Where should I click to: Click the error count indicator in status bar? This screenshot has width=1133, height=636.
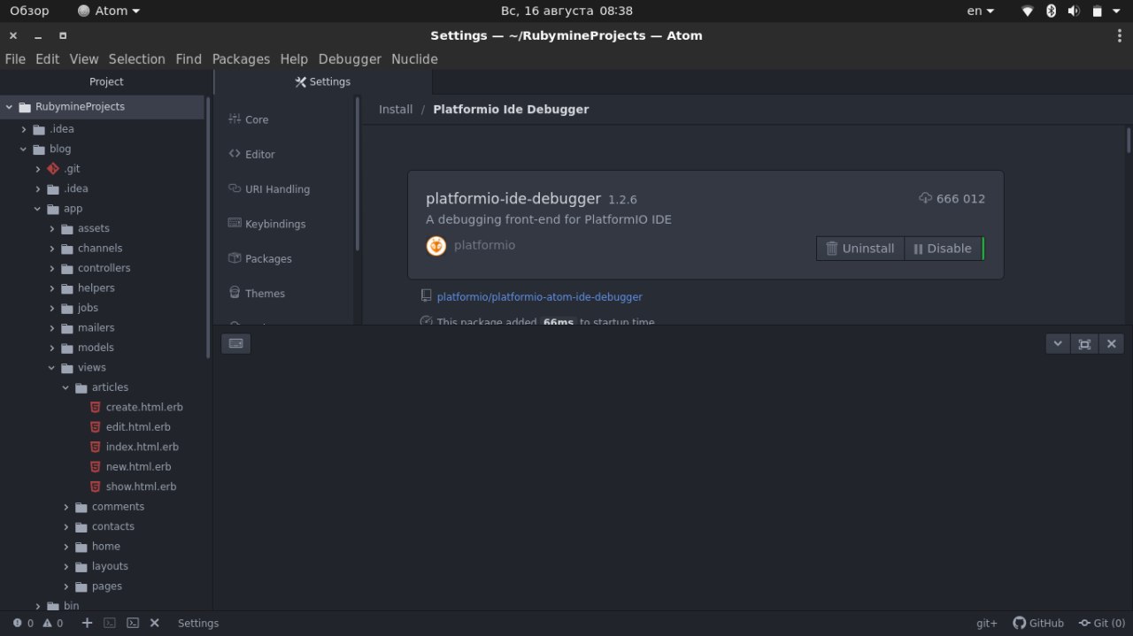tap(23, 623)
